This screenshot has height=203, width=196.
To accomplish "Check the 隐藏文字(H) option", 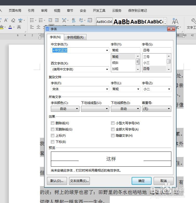I will 113,135.
